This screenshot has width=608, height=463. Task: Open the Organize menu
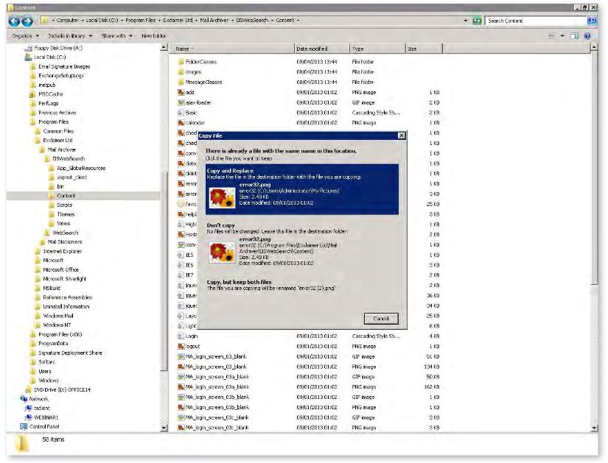(25, 35)
